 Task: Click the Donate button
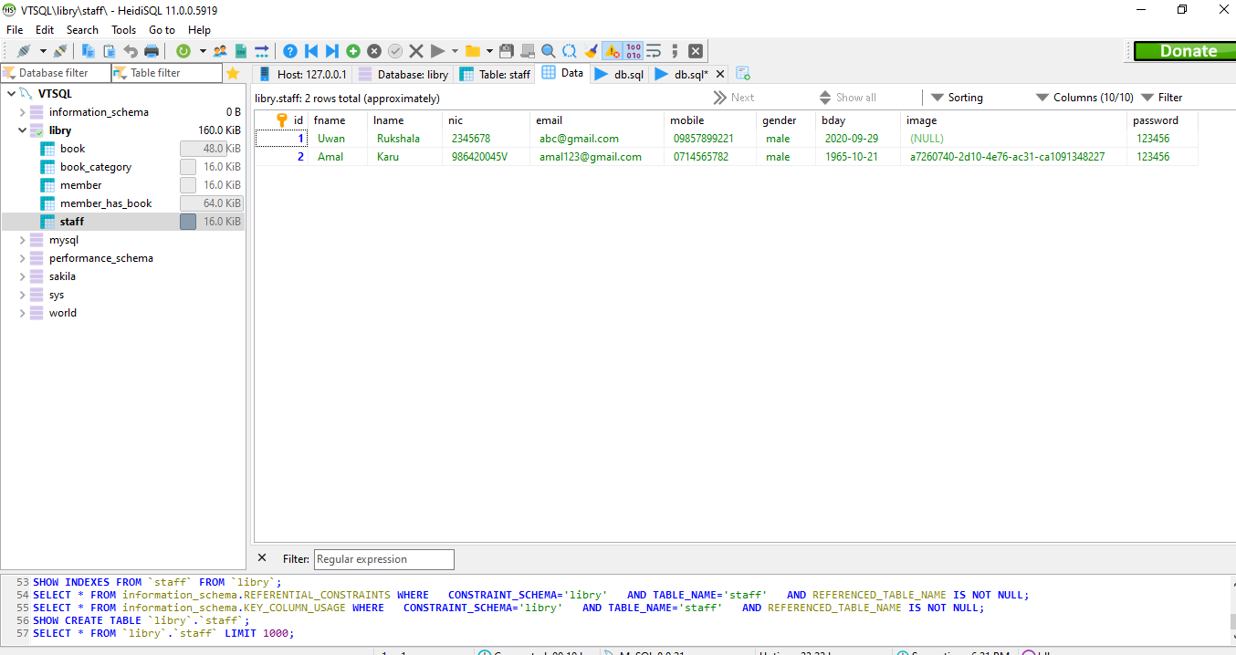point(1184,50)
